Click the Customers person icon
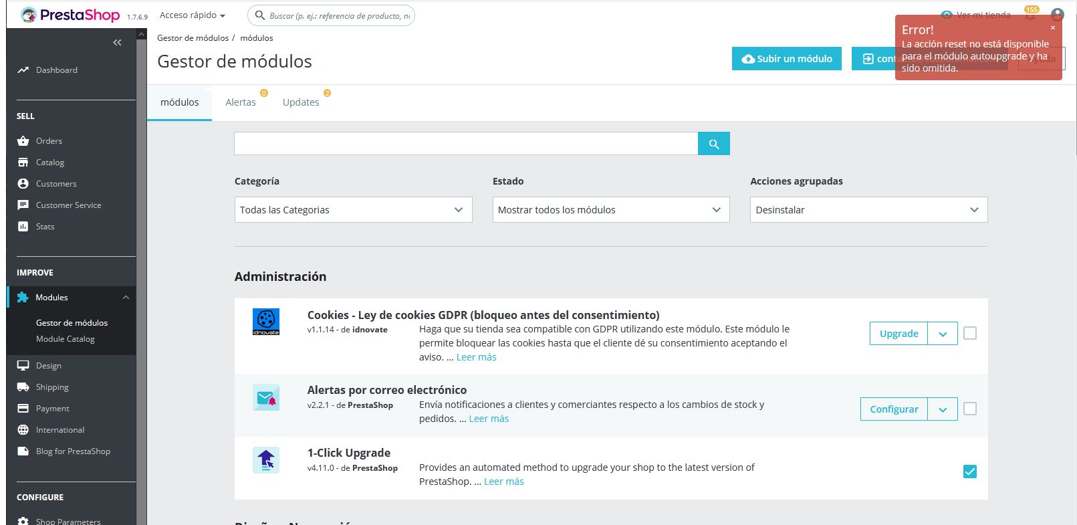Screen dimensions: 1077x525 pos(23,183)
